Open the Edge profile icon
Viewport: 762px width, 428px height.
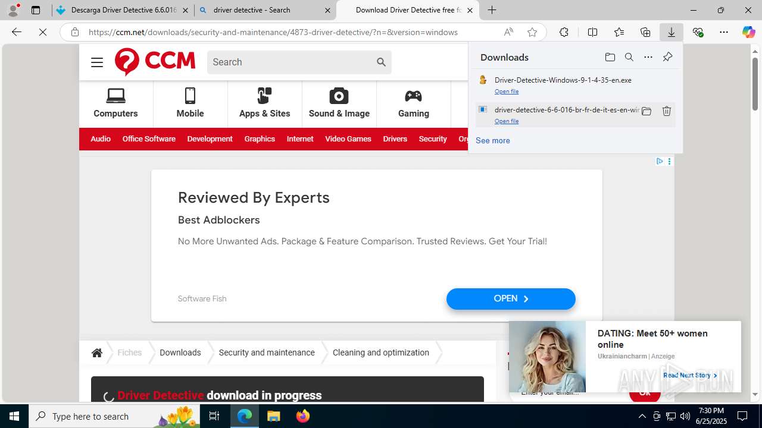(x=13, y=10)
